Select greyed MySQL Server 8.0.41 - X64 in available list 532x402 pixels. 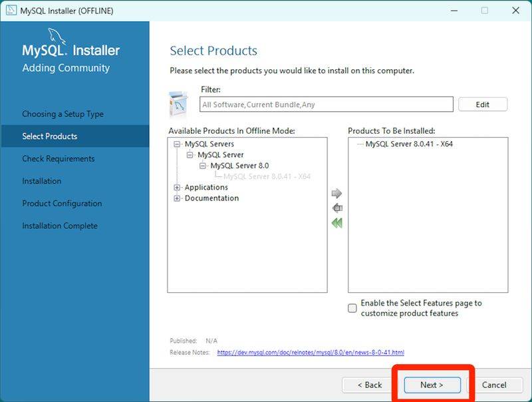(x=267, y=176)
